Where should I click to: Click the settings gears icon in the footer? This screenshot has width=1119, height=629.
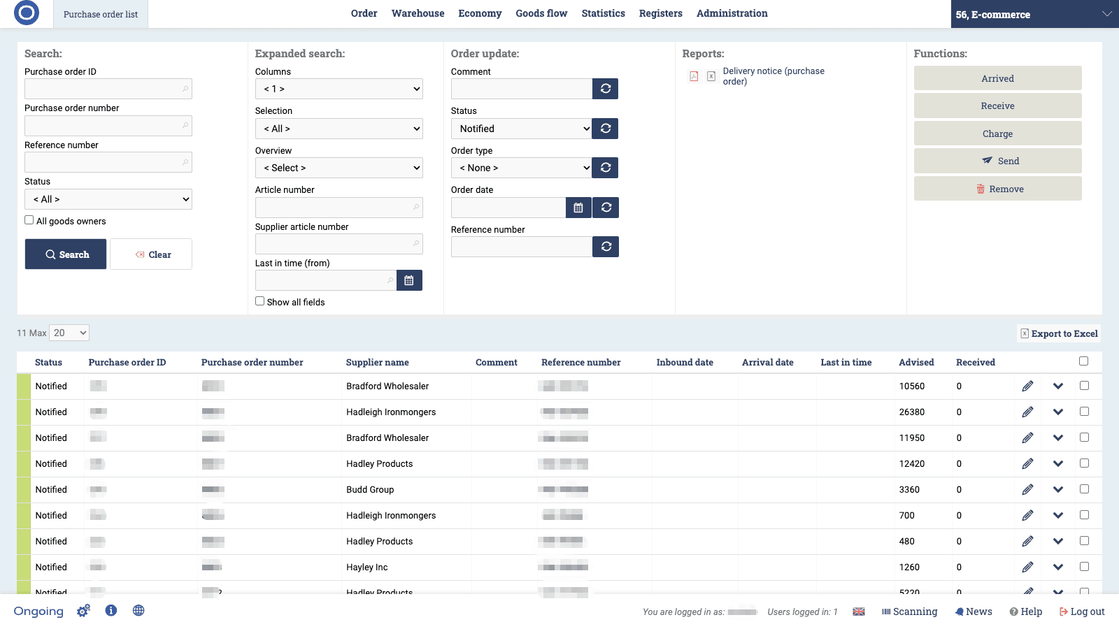pos(83,610)
